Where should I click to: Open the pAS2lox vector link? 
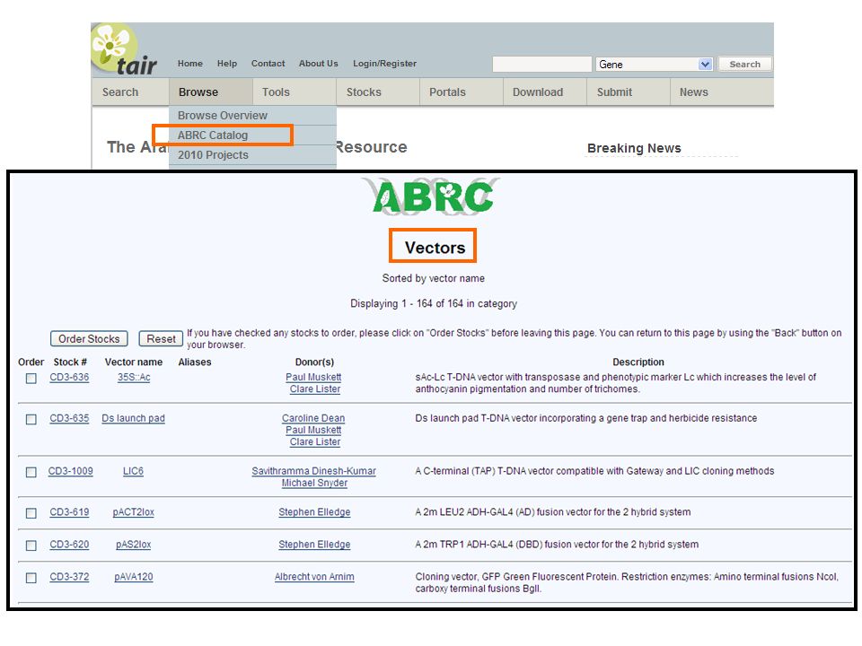(x=134, y=545)
